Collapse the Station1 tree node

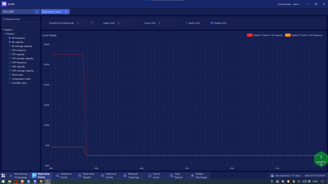3,30
